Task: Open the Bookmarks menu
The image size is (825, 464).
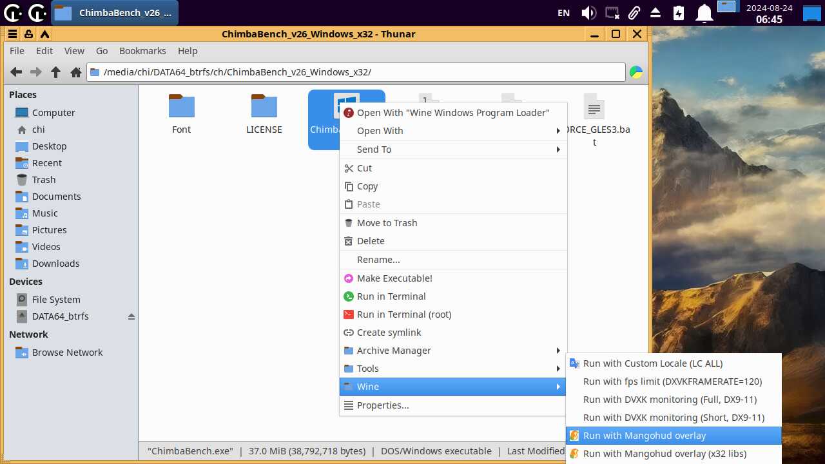Action: tap(142, 51)
